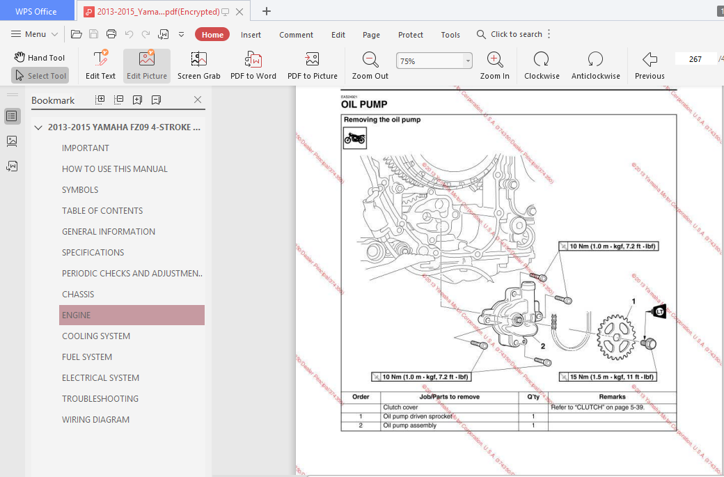
Task: Open the 75% zoom level dropdown
Action: point(468,61)
